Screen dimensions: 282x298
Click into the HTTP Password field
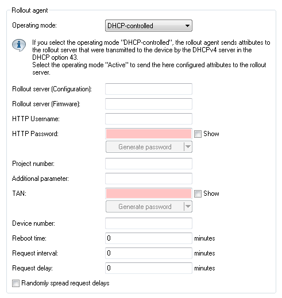[149, 134]
